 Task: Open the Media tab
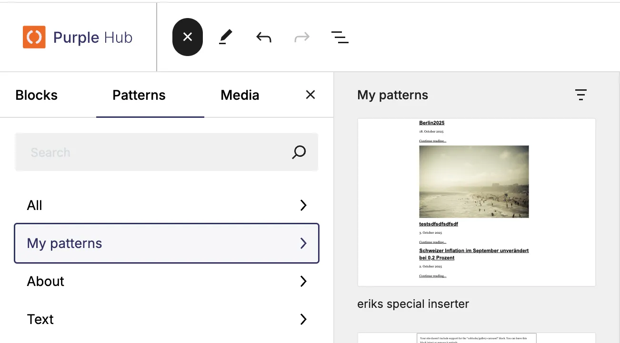240,95
